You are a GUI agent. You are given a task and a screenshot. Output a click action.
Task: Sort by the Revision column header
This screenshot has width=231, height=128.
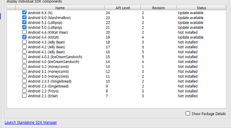[x=158, y=8]
